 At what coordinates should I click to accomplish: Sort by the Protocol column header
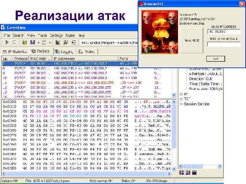21,59
